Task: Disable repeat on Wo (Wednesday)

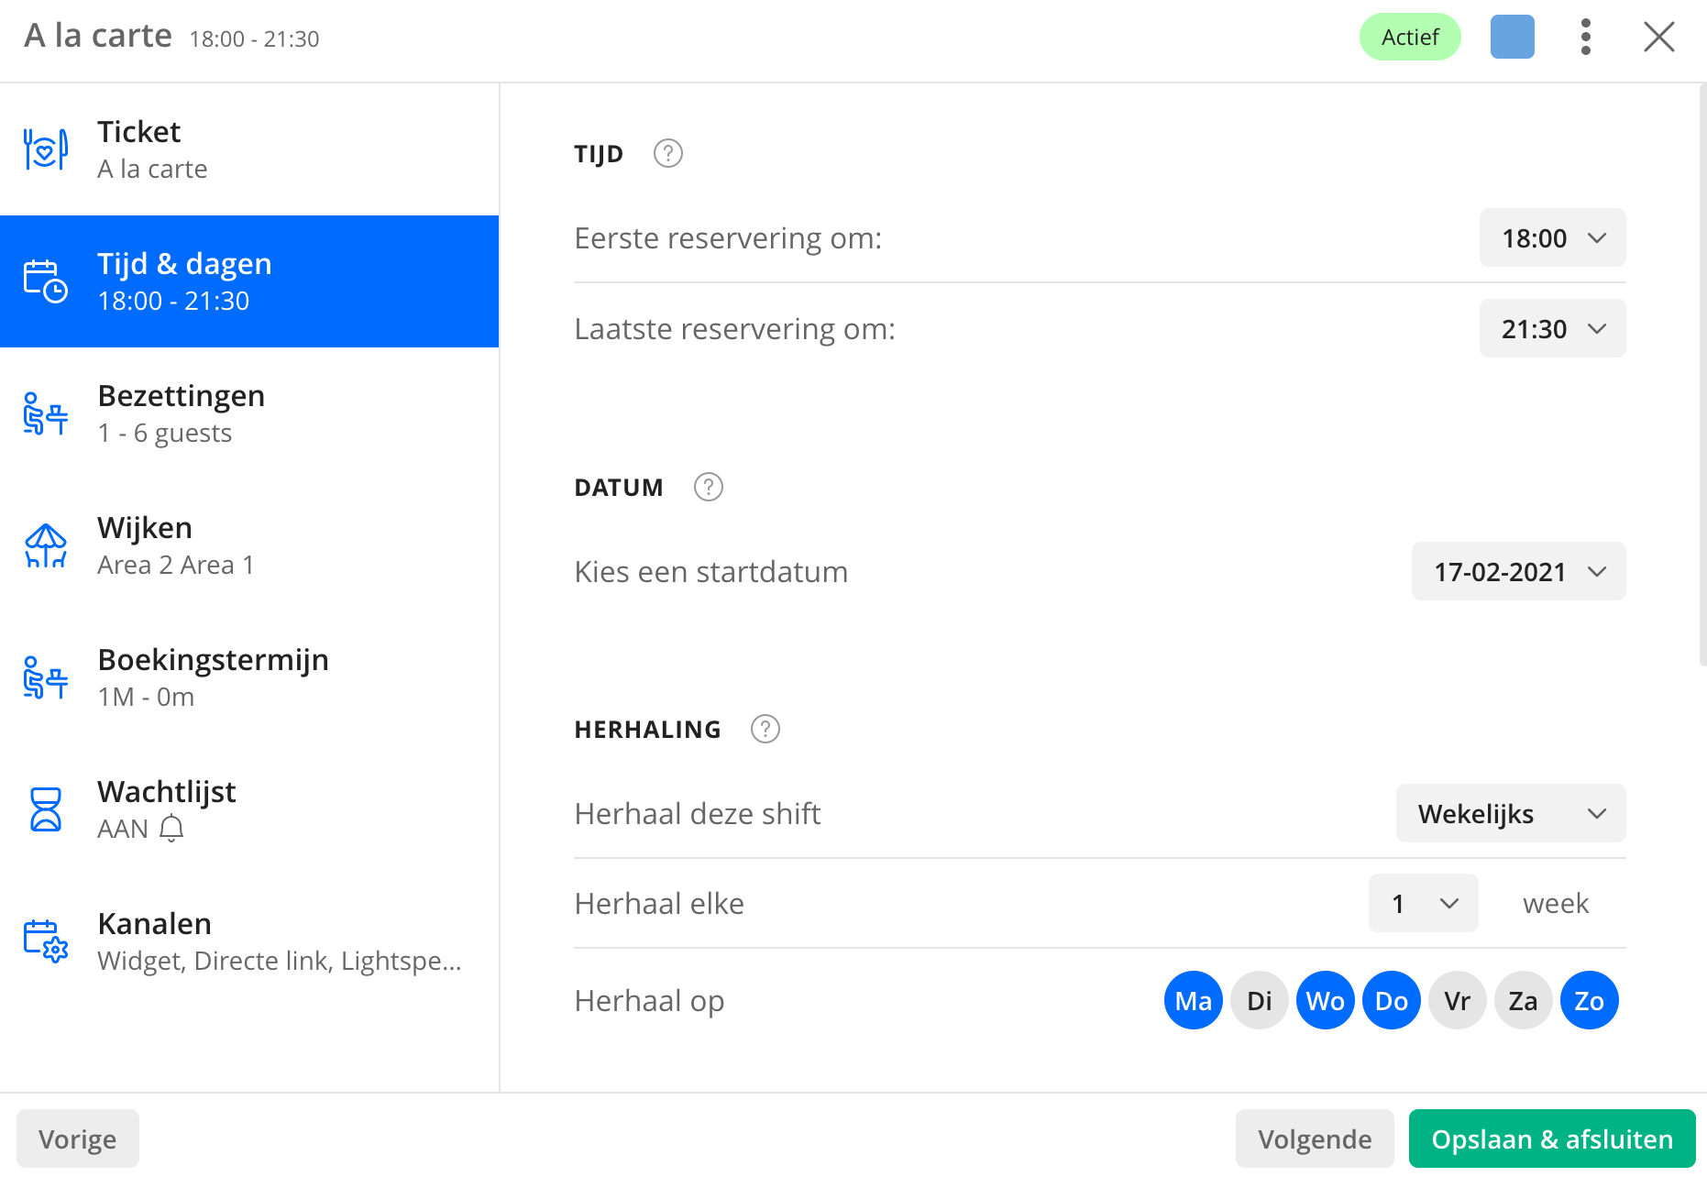Action: coord(1326,1000)
